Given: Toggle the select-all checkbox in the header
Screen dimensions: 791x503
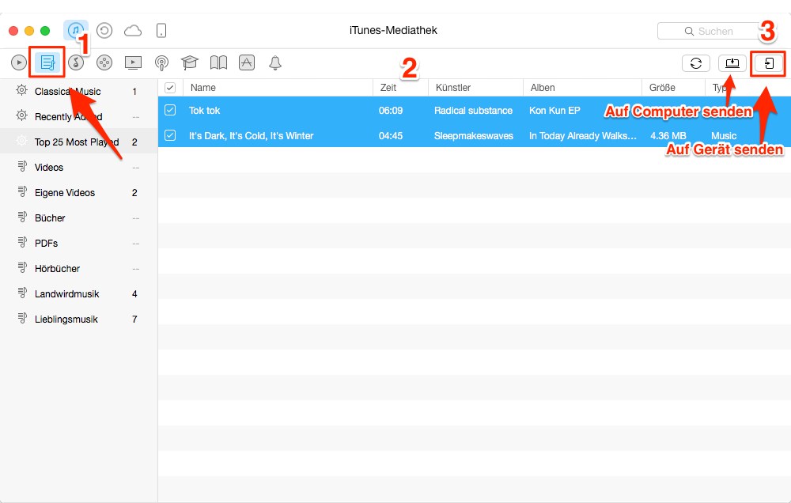Looking at the screenshot, I should pyautogui.click(x=170, y=88).
